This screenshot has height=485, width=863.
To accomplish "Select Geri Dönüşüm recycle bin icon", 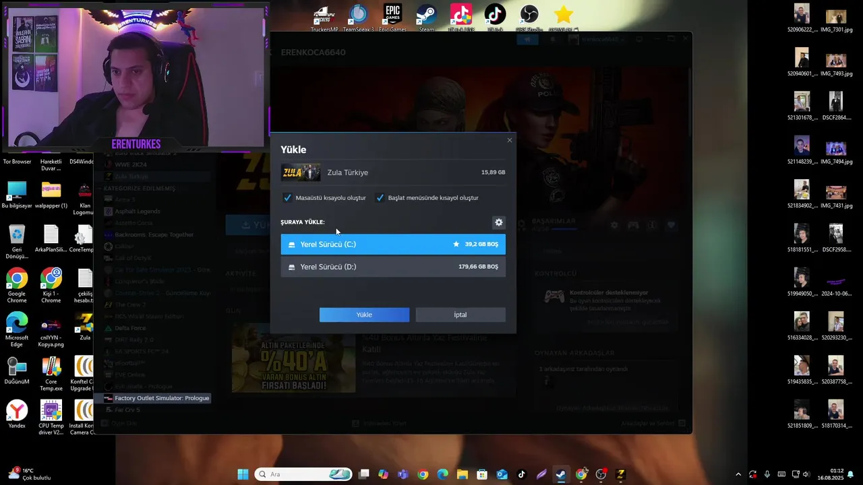I will [x=17, y=242].
